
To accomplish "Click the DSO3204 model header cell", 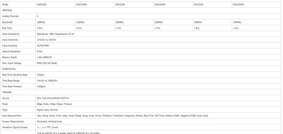I will click(134, 5).
